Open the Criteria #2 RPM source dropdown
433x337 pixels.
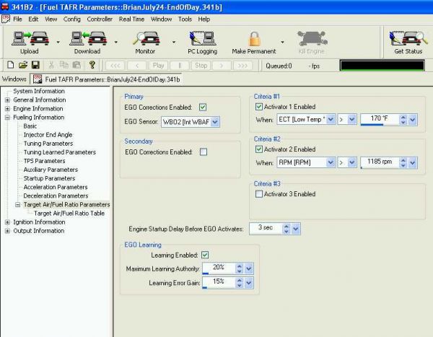[331, 163]
